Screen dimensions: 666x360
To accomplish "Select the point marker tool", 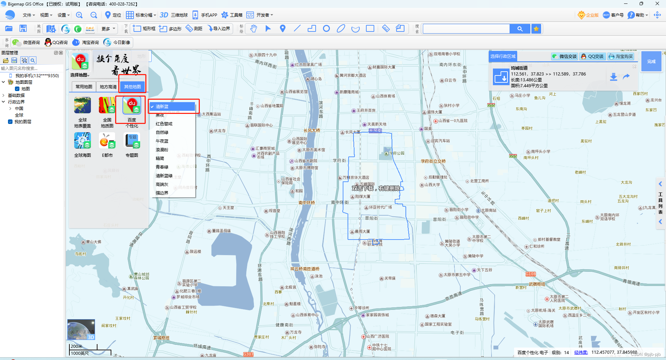I will (282, 29).
